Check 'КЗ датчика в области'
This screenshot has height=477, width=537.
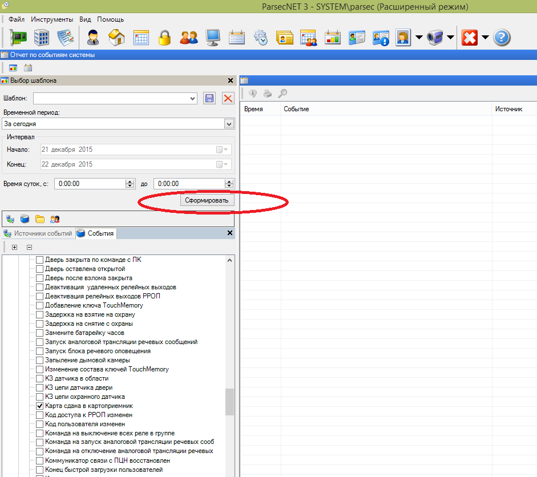point(40,379)
